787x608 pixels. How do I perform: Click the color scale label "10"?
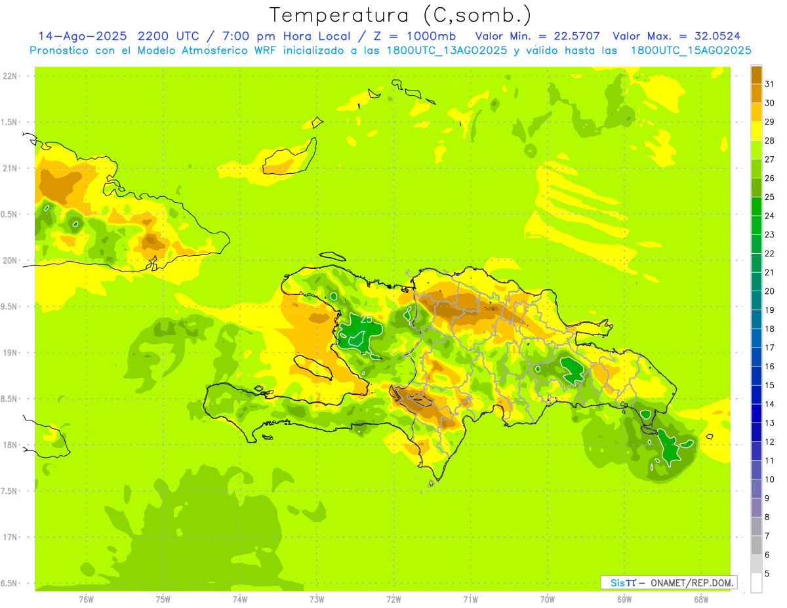(x=770, y=479)
